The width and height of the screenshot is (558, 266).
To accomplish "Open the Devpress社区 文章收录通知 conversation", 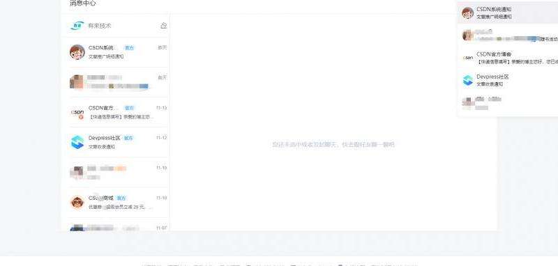I will coord(115,142).
